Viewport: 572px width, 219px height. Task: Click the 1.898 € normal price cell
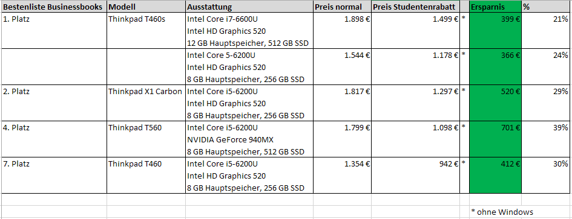coord(342,19)
